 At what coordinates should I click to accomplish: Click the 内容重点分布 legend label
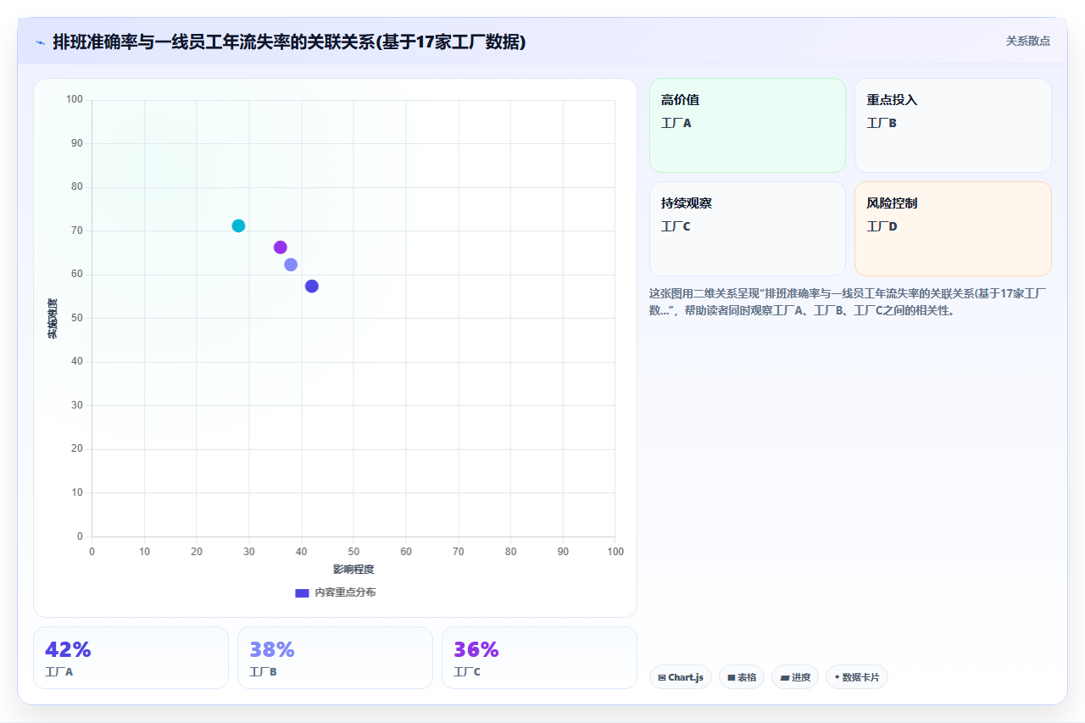click(x=345, y=592)
